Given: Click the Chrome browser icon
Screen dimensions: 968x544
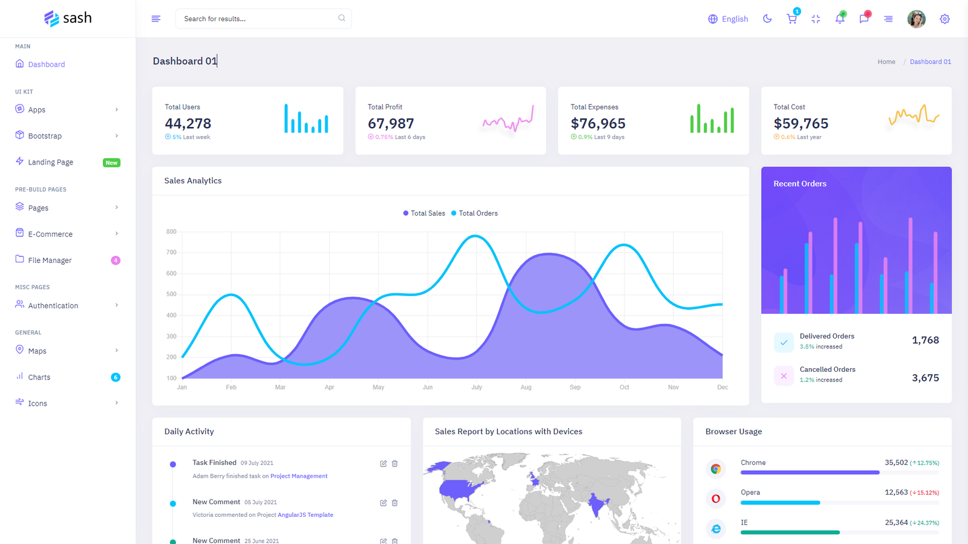Looking at the screenshot, I should [x=716, y=468].
